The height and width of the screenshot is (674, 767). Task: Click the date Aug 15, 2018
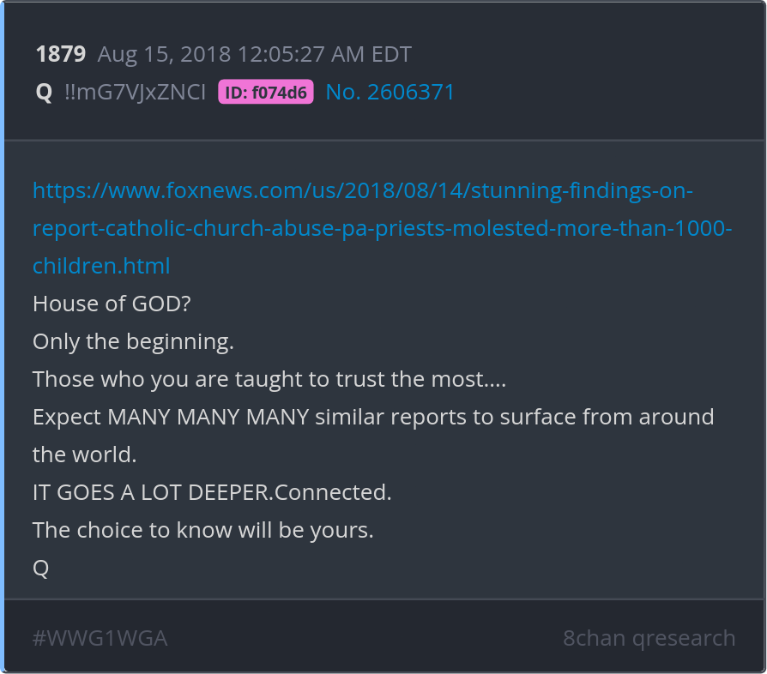click(164, 55)
